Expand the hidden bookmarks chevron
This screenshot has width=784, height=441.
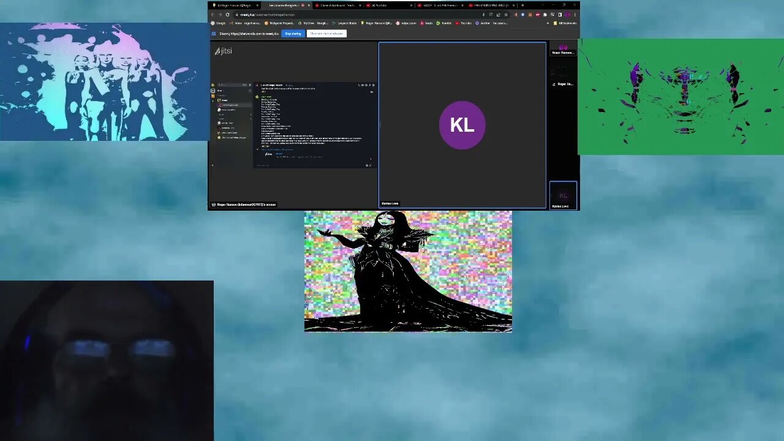[x=547, y=23]
